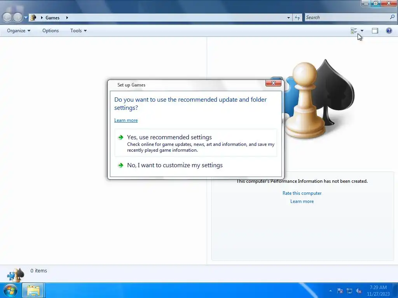The height and width of the screenshot is (298, 398).
Task: Expand the view options dropdown arrow
Action: pyautogui.click(x=362, y=31)
